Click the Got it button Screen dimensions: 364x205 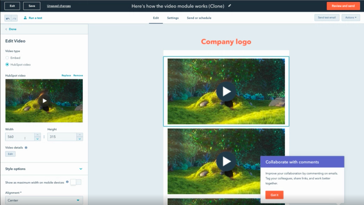coord(274,195)
